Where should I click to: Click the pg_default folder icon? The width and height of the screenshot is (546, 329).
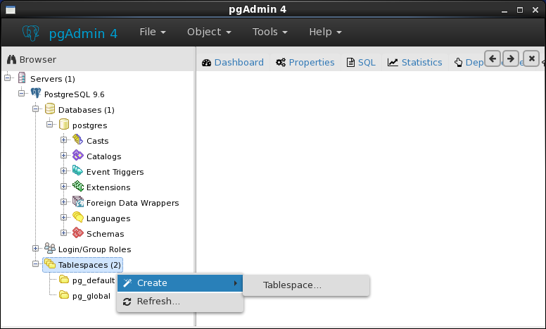pyautogui.click(x=64, y=279)
